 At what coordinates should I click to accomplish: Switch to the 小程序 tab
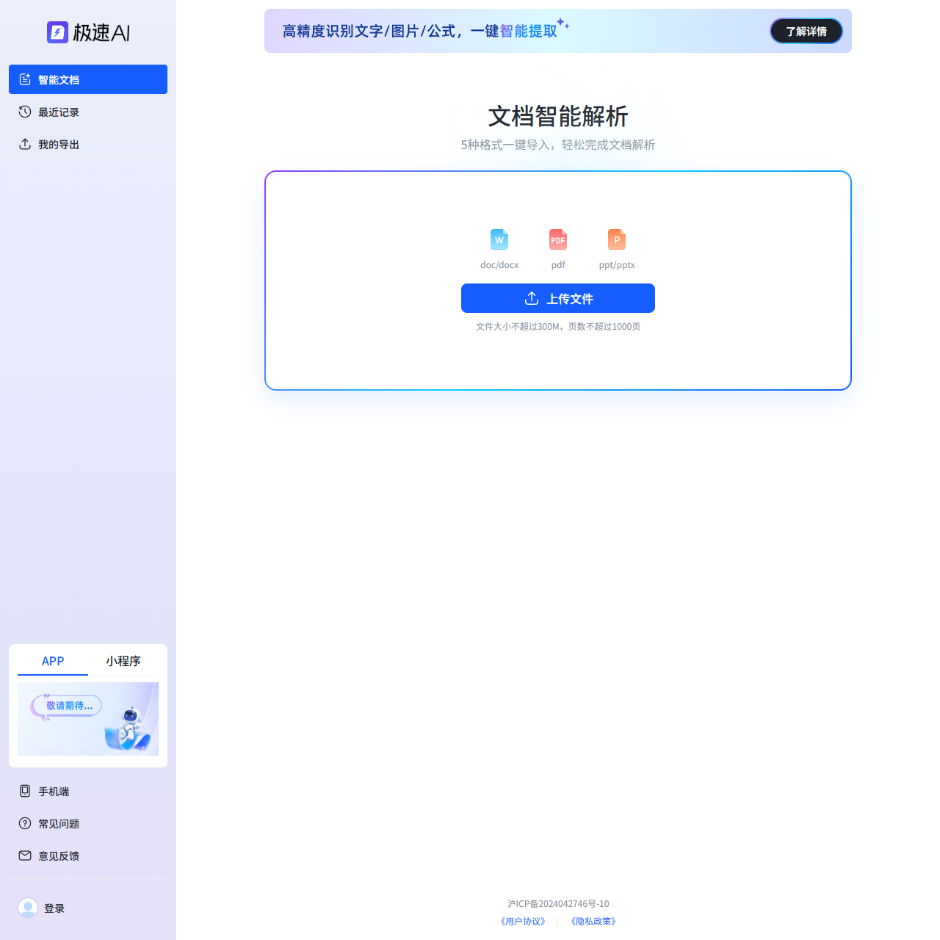click(x=124, y=660)
